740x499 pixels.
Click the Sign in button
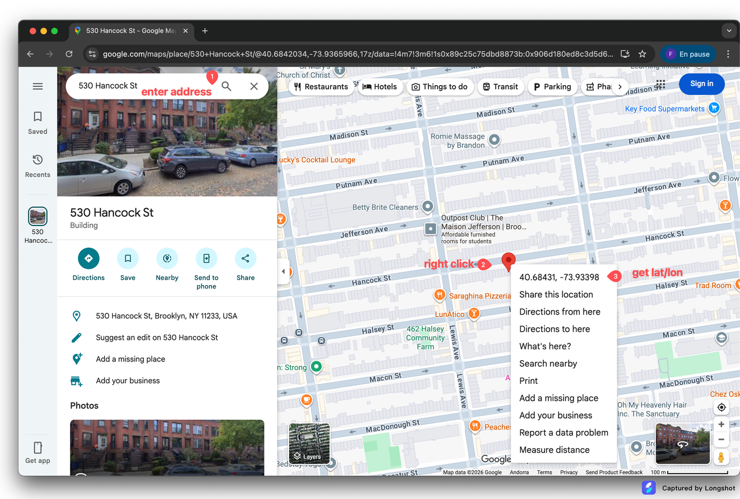point(701,84)
